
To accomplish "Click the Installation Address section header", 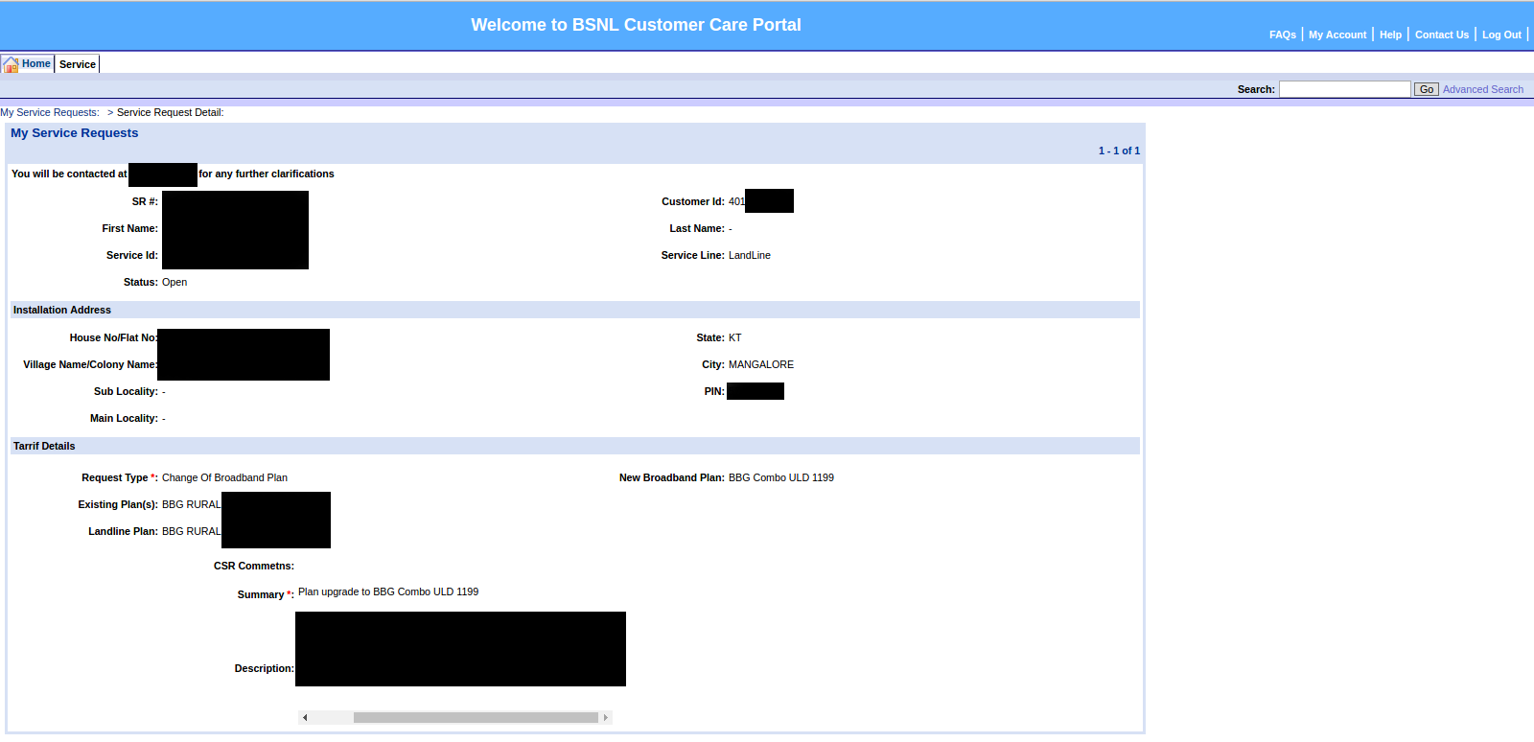I will [62, 310].
